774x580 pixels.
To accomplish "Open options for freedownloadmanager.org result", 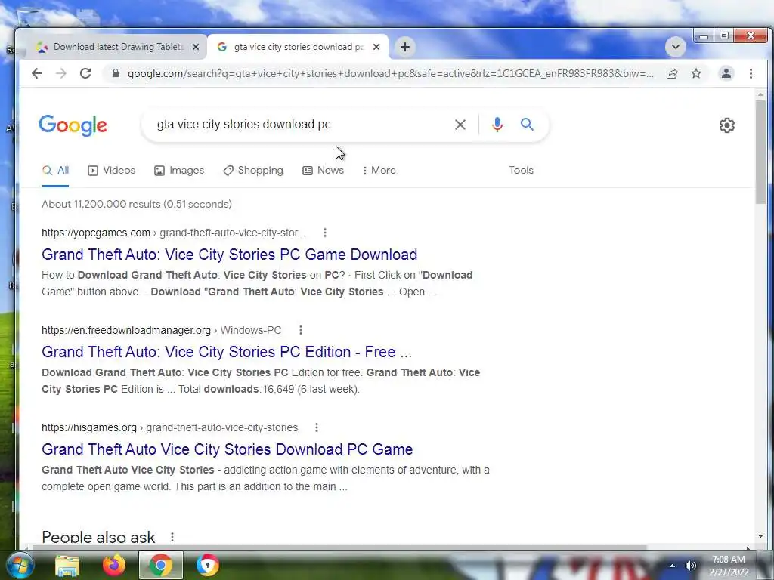I will click(301, 330).
